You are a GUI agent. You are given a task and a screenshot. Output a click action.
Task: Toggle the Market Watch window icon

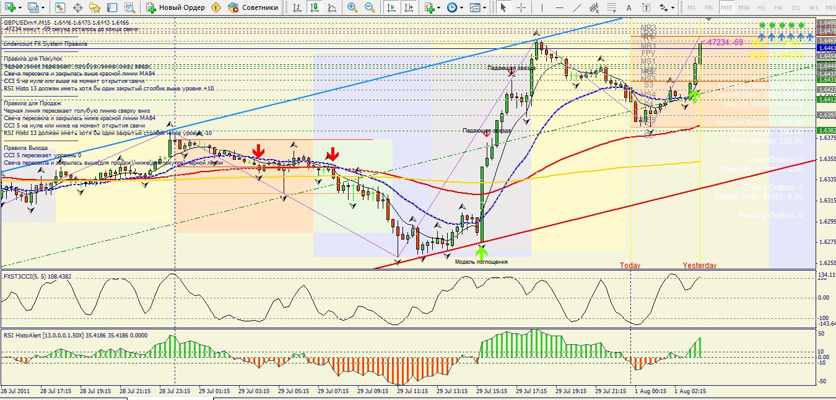tap(59, 7)
